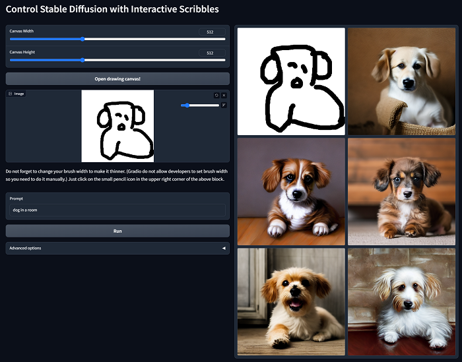The width and height of the screenshot is (462, 362).
Task: Select the brown-white puppy lying on floor
Action: click(291, 191)
